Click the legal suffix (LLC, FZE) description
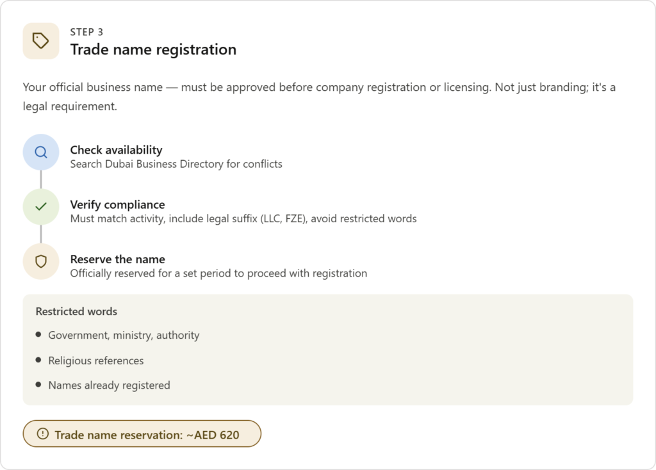 pyautogui.click(x=243, y=218)
